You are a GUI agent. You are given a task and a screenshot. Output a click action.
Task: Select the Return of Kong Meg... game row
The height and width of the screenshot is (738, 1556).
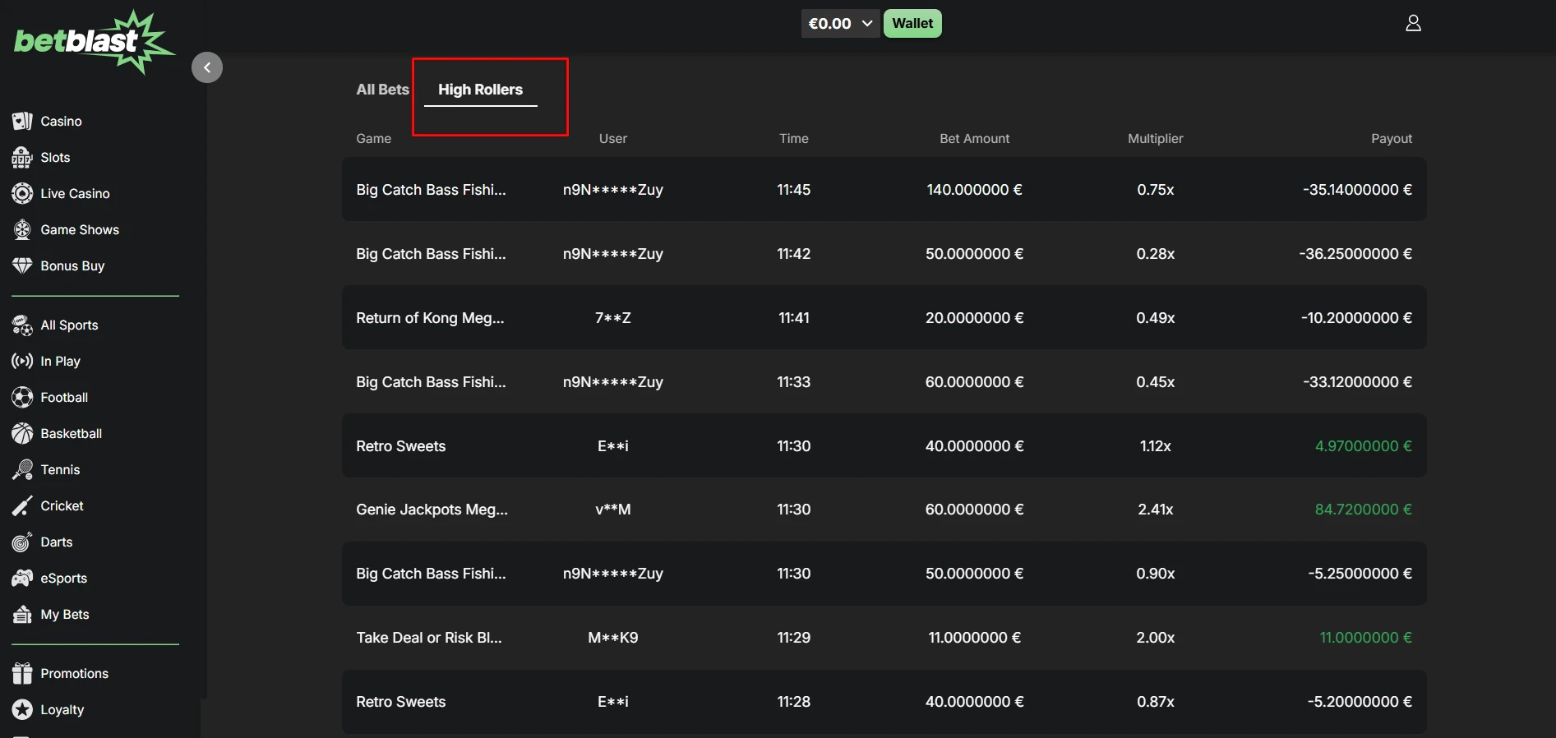[884, 317]
